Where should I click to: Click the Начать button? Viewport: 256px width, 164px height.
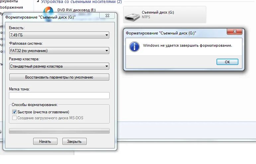click(x=45, y=141)
